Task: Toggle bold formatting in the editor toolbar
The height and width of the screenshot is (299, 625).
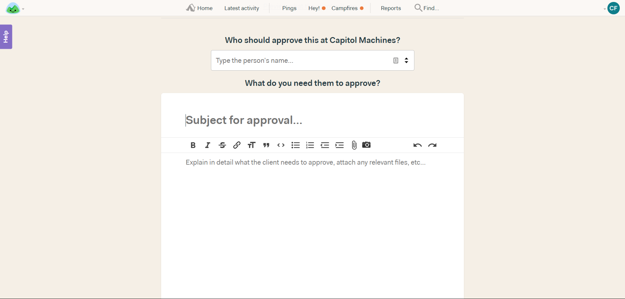Action: tap(193, 145)
